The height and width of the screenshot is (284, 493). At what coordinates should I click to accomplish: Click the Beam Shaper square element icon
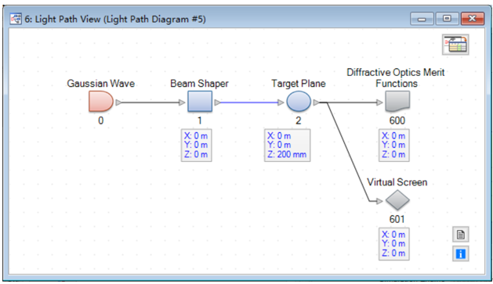coord(200,102)
